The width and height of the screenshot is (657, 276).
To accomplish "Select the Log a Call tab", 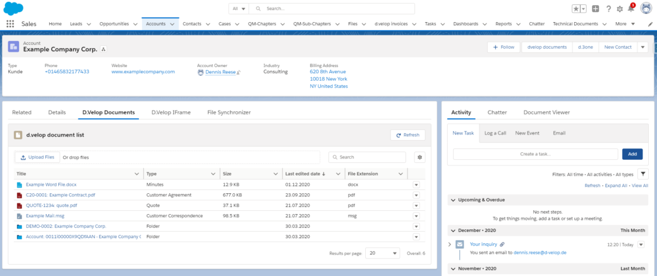I will (495, 133).
